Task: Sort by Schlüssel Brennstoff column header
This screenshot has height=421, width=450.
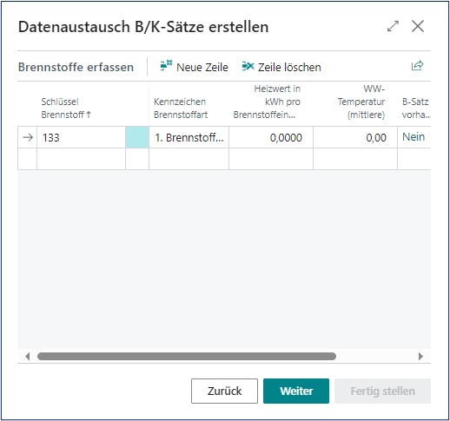Action: (66, 109)
